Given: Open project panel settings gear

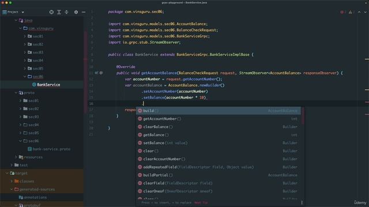Looking at the screenshot, I should [x=76, y=12].
